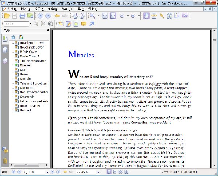Click the add new bookmark icon
This screenshot has height=176, width=218.
tap(21, 37)
